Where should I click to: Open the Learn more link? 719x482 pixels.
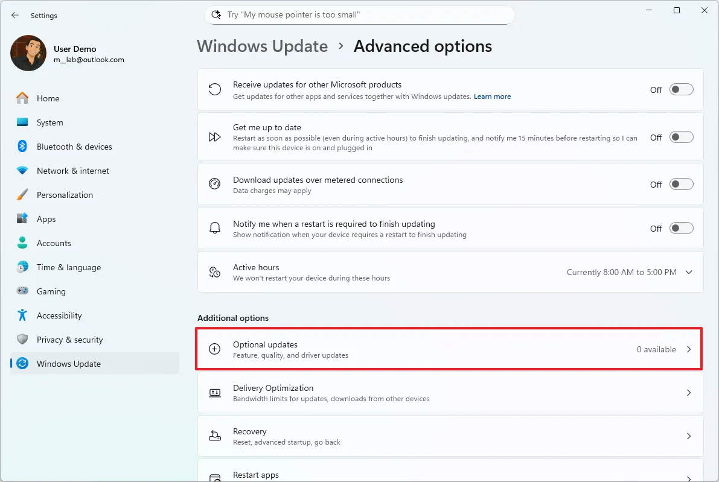click(492, 97)
